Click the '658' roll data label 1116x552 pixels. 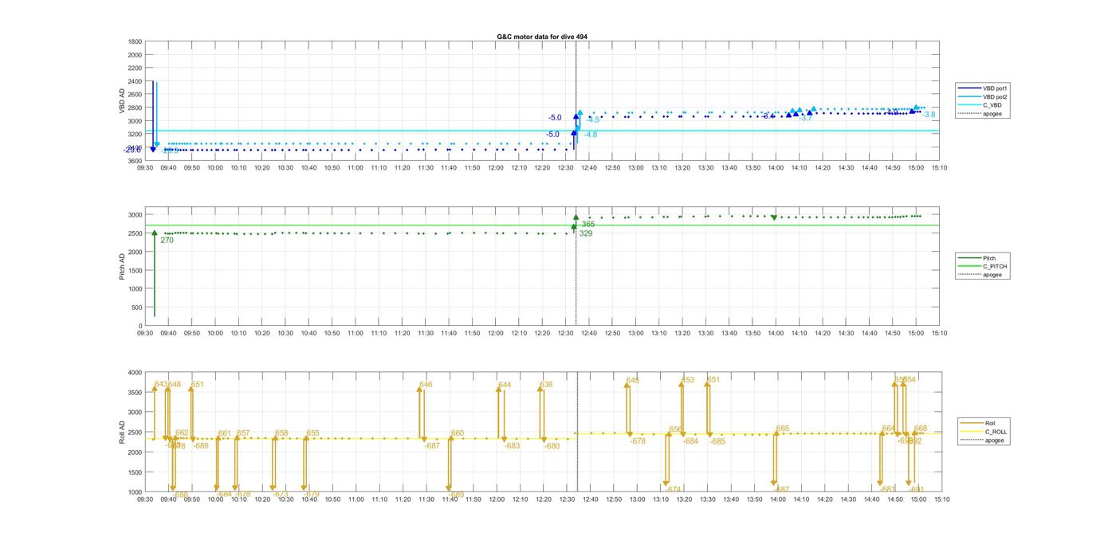[281, 433]
